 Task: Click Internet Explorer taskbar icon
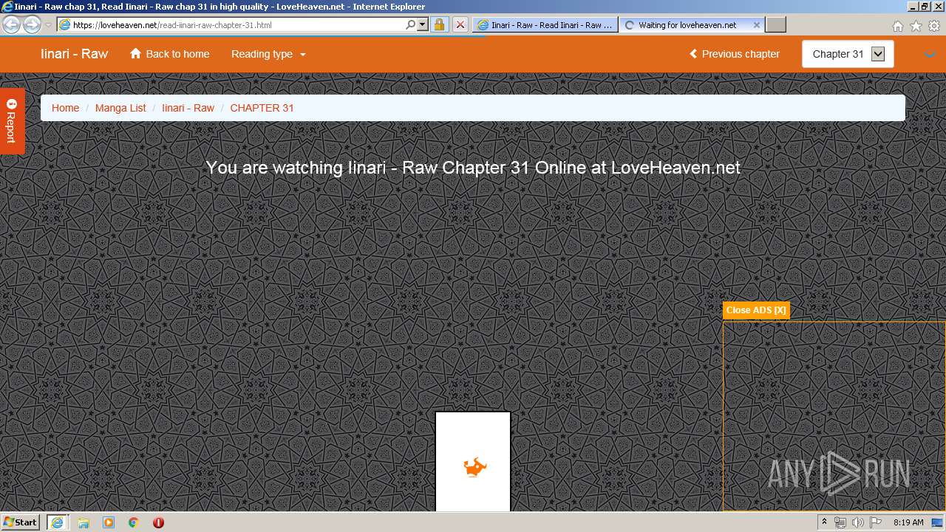point(57,522)
